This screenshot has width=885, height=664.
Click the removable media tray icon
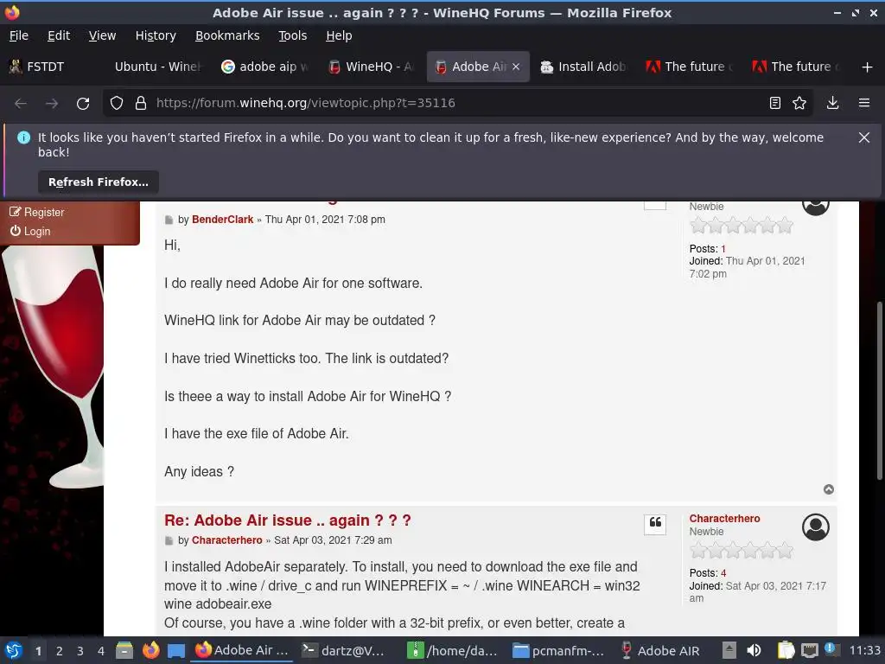click(x=729, y=650)
